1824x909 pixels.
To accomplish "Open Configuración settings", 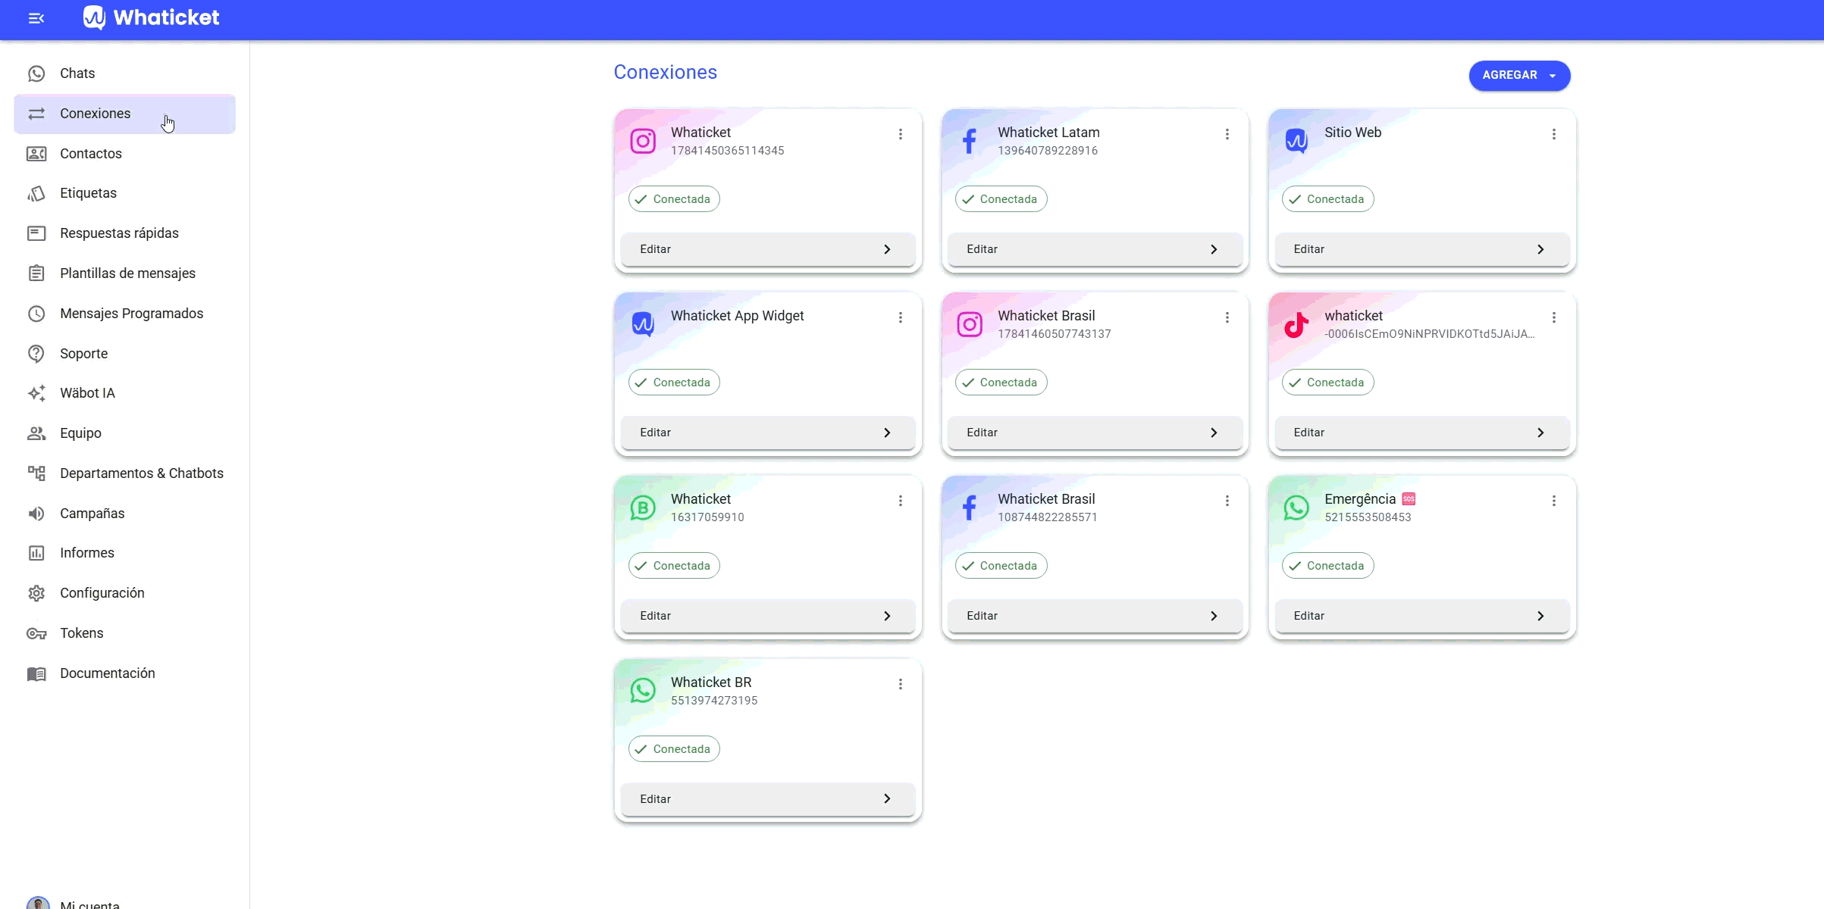I will pyautogui.click(x=124, y=593).
